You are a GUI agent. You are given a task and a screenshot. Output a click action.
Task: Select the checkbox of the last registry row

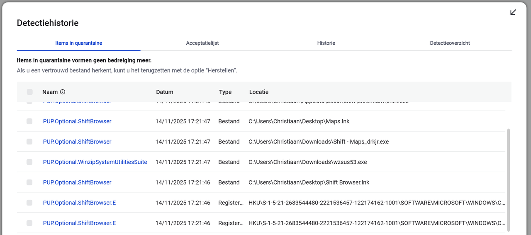tap(29, 223)
